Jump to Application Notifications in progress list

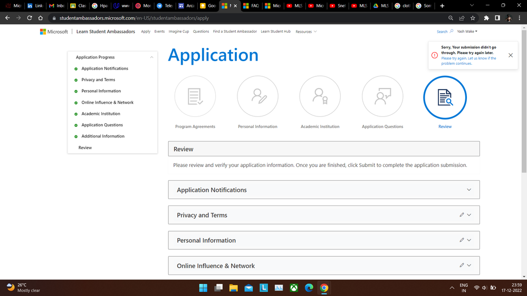point(104,68)
